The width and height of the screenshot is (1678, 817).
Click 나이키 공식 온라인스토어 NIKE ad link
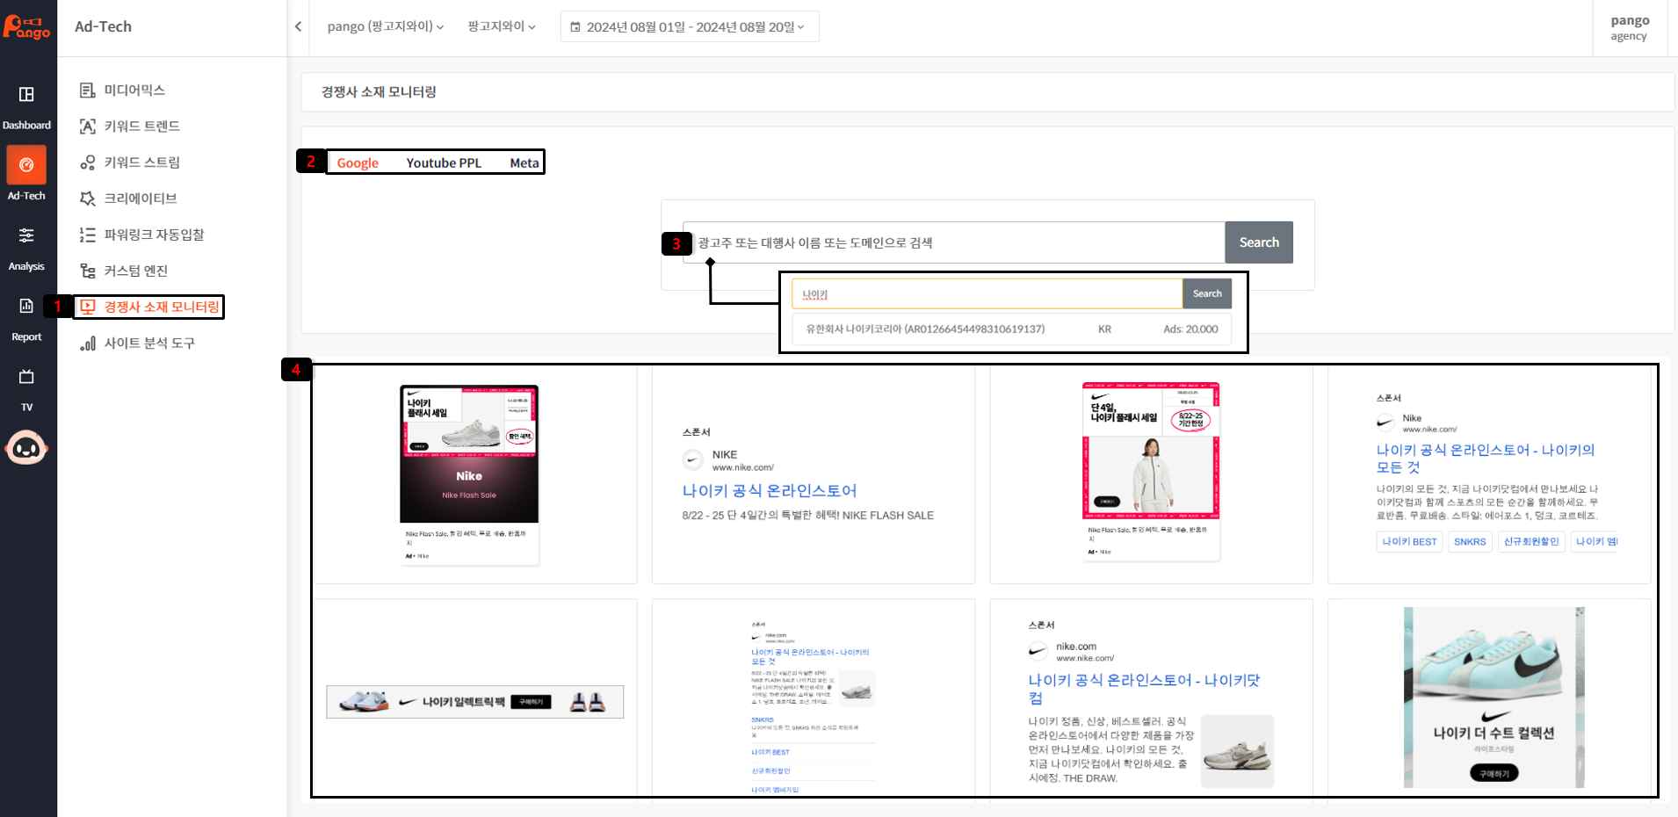point(770,490)
